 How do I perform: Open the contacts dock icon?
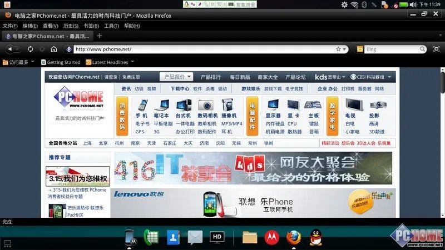click(x=173, y=237)
